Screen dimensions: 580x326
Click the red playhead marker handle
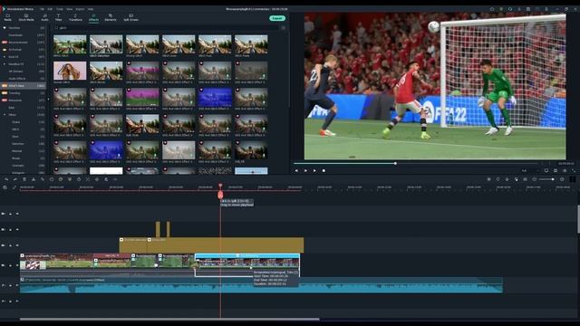tap(220, 195)
